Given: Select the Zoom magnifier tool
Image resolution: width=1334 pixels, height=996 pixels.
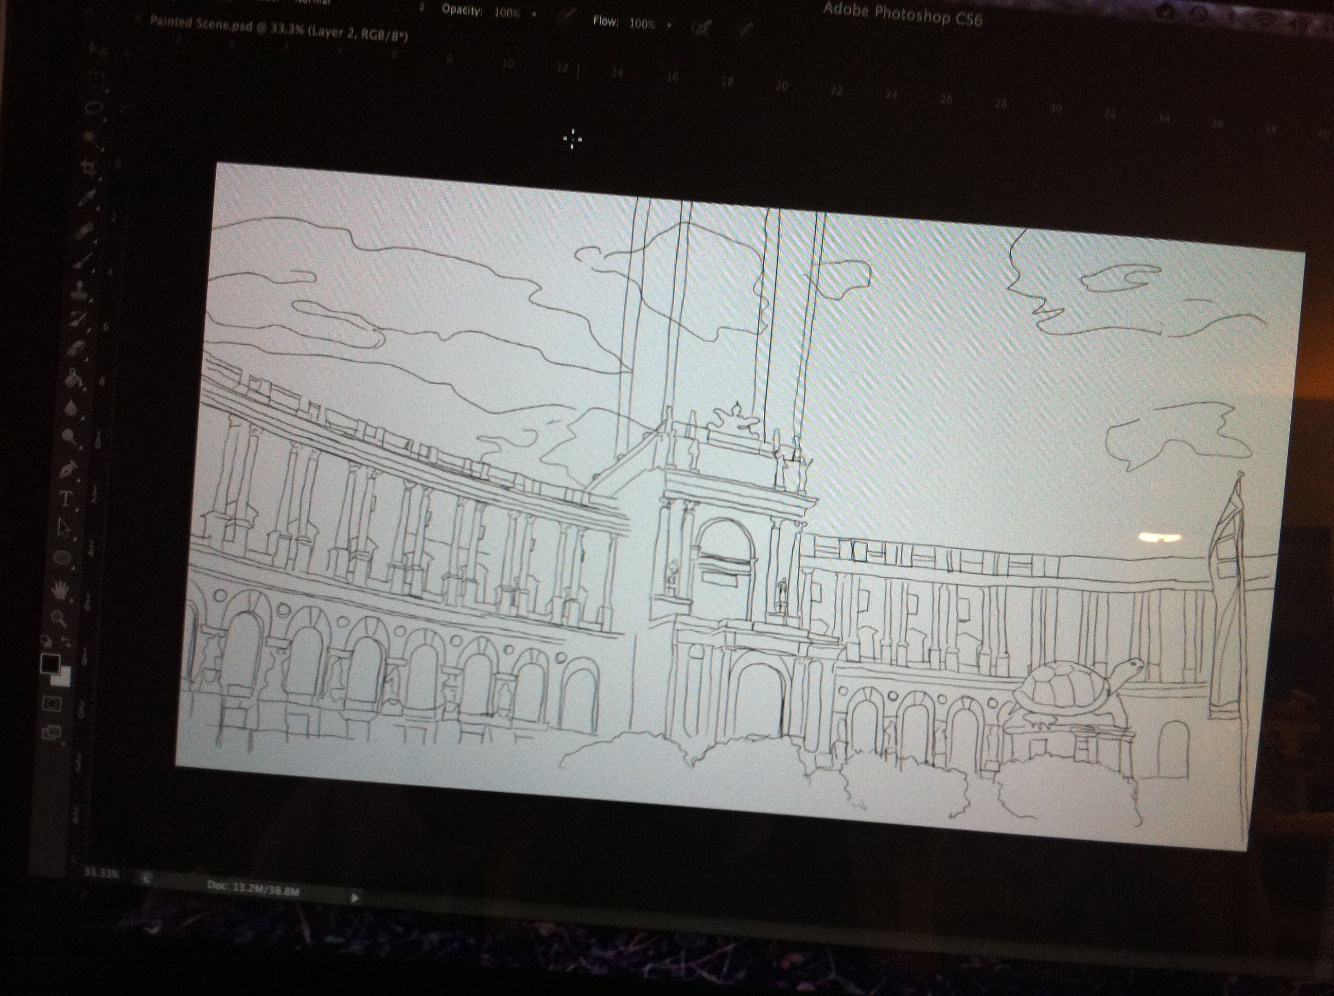Looking at the screenshot, I should [x=58, y=617].
